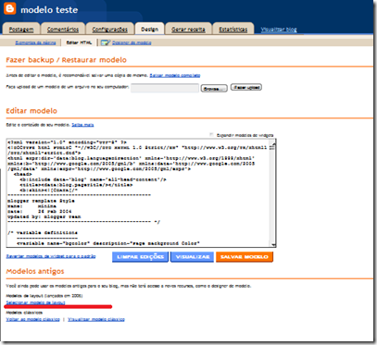Click the Modelos antigos heading
The height and width of the screenshot is (345, 377).
coord(35,271)
